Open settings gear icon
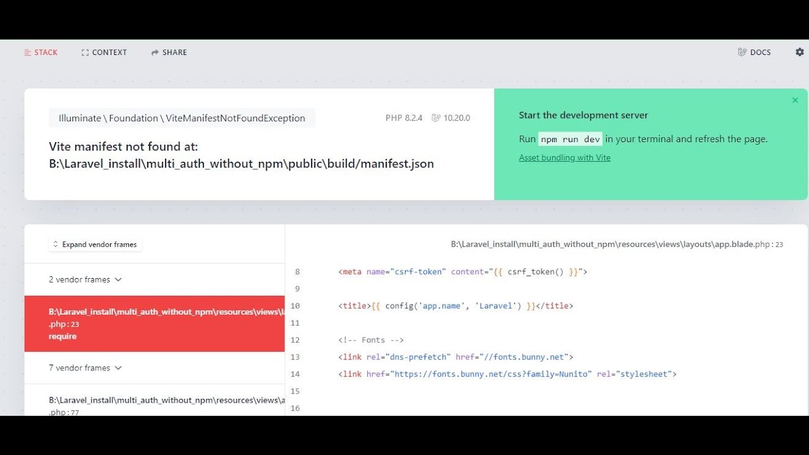809x455 pixels. tap(800, 52)
